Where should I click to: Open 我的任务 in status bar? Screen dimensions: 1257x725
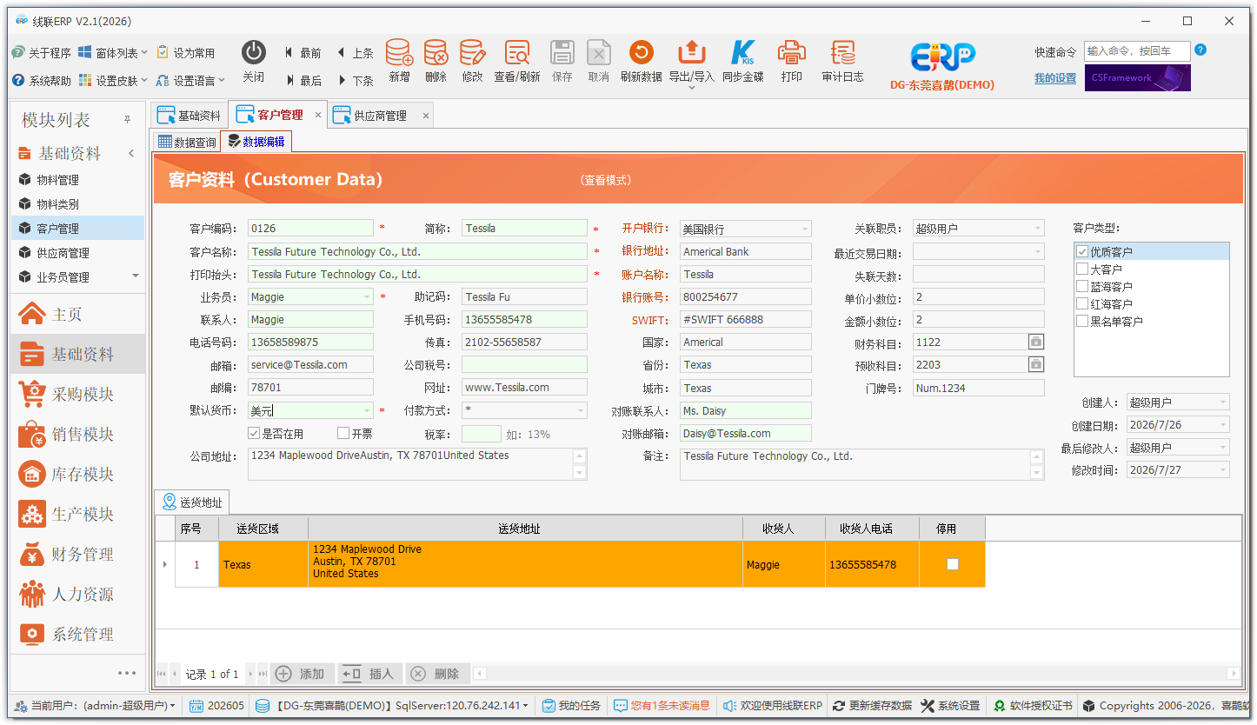pos(571,706)
